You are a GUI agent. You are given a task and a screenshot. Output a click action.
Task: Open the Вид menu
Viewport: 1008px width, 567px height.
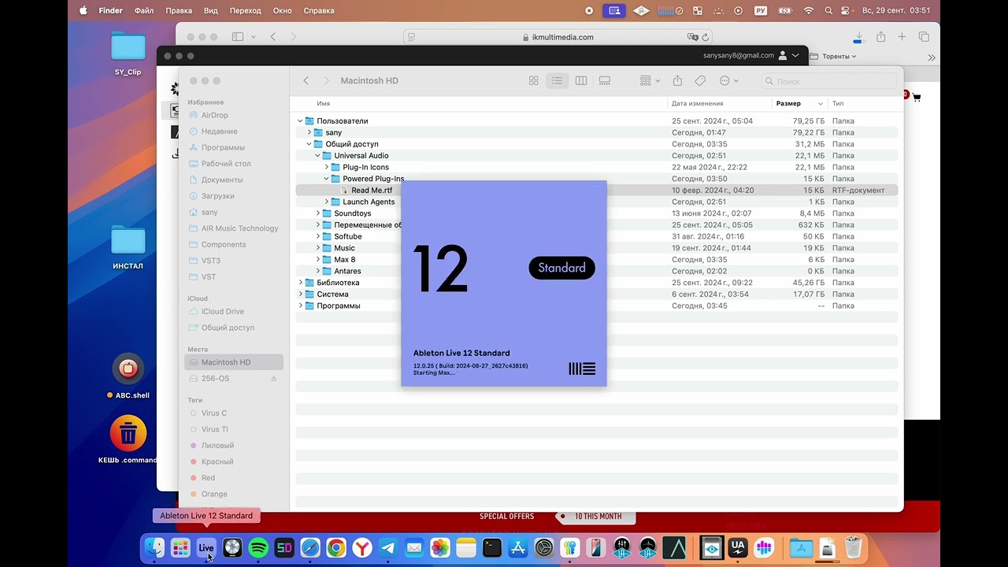[211, 10]
